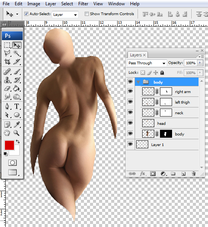This screenshot has width=208, height=227.
Task: Select the Clone Stamp tool
Action: click(7, 80)
